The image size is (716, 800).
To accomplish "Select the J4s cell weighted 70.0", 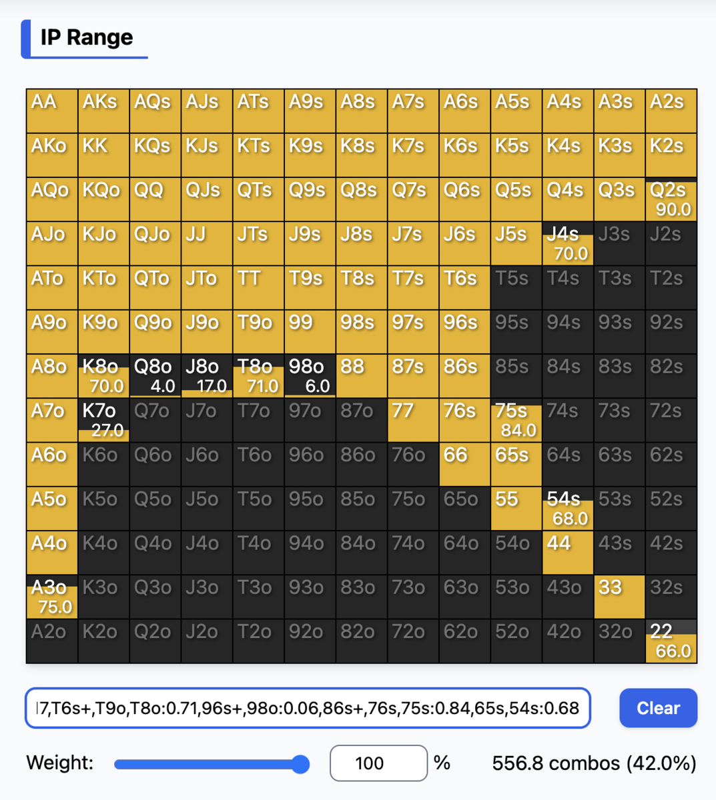I will click(568, 244).
